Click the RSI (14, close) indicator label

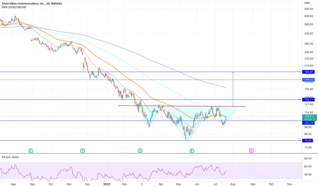pos(10,157)
